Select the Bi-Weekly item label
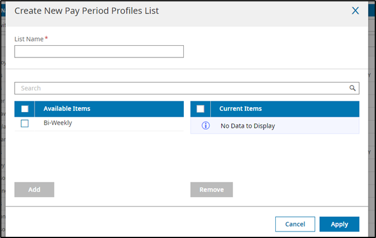 (58, 123)
